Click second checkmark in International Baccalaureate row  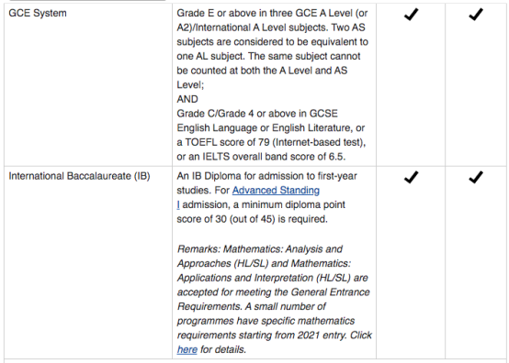pyautogui.click(x=476, y=178)
